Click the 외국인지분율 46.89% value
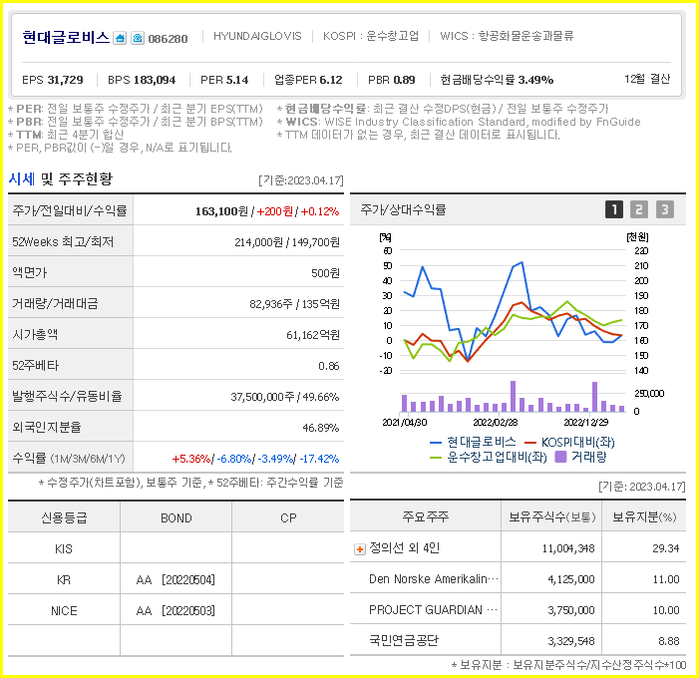 click(x=321, y=428)
